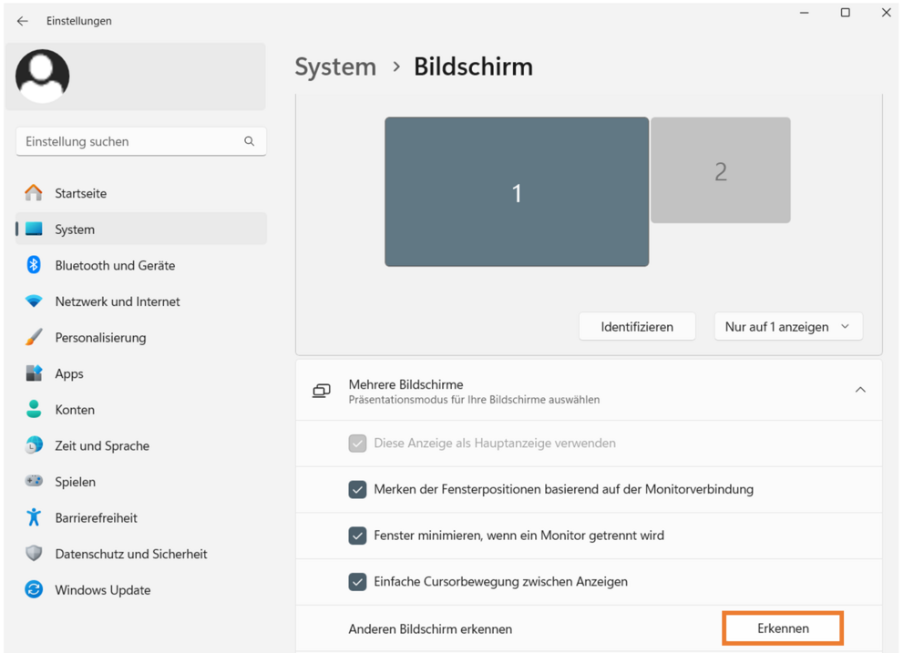Viewport: 904px width, 653px height.
Task: Click the Bluetooth icon in sidebar
Action: tap(34, 264)
